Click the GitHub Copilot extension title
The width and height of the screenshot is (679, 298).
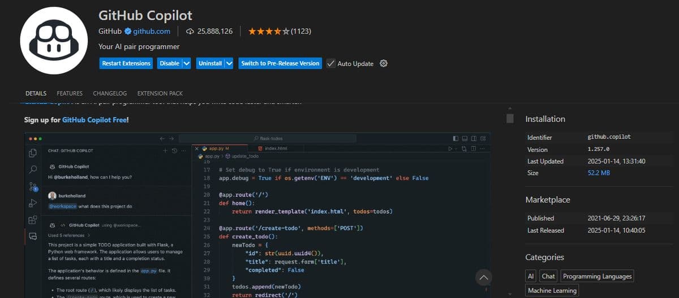coord(145,15)
